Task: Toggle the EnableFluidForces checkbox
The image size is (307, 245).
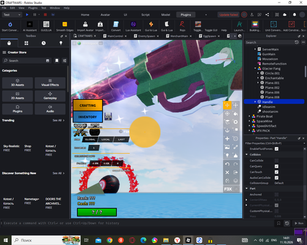Action: [276, 149]
